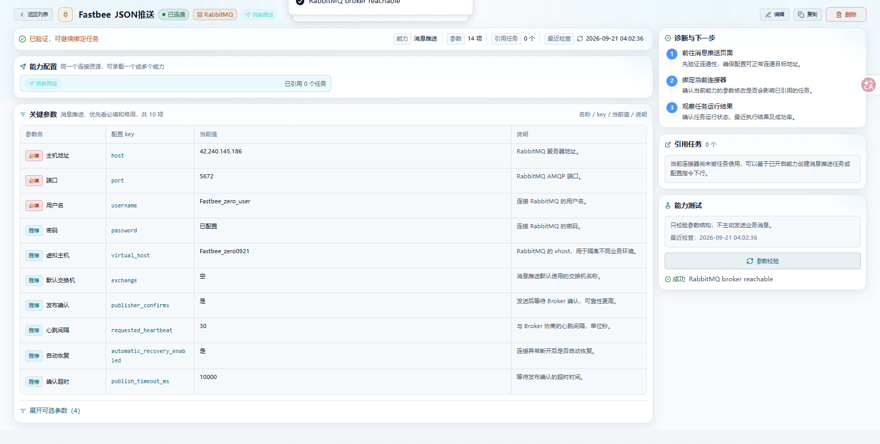Click the 参数 14 项 summary chip

(465, 38)
